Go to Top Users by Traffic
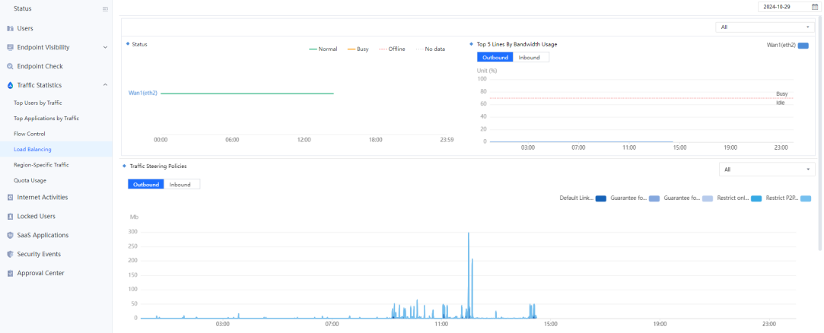Image resolution: width=824 pixels, height=333 pixels. [x=38, y=102]
